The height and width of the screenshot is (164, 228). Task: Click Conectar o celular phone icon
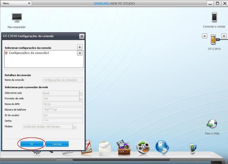pyautogui.click(x=214, y=17)
